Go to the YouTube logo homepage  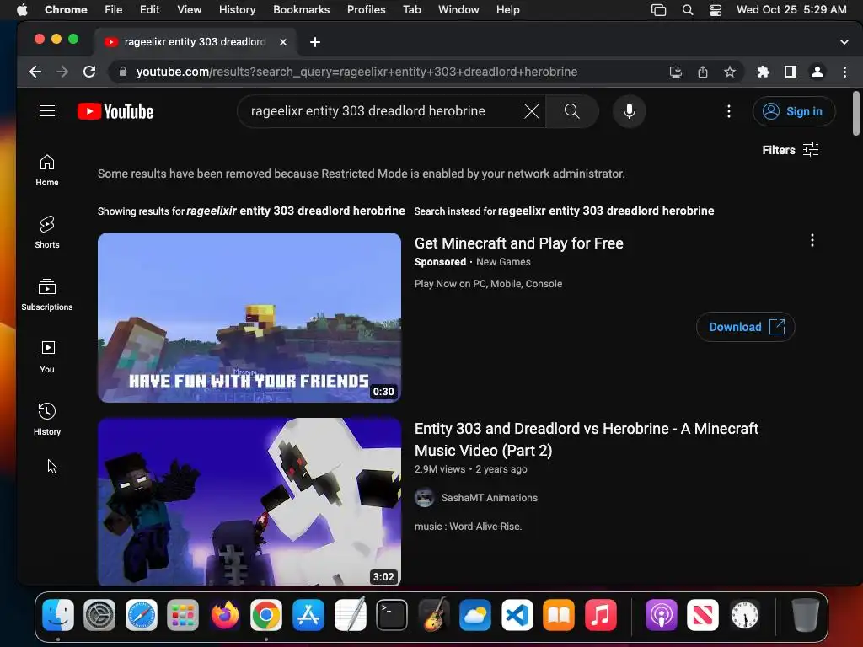click(115, 112)
